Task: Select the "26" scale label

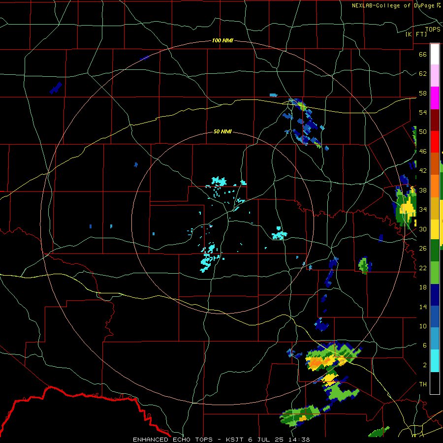Action: [x=423, y=249]
